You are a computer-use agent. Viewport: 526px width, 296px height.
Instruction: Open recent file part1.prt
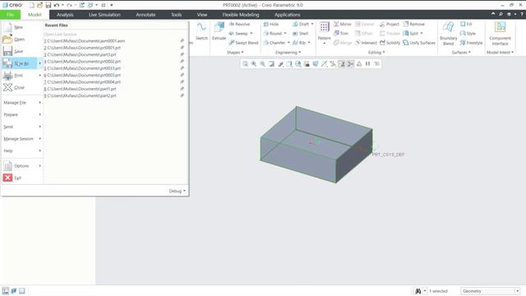tap(81, 89)
